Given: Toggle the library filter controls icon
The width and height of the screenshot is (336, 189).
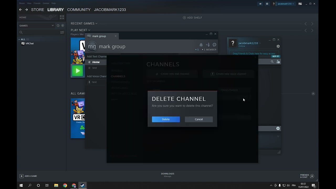Looking at the screenshot, I should click(62, 32).
